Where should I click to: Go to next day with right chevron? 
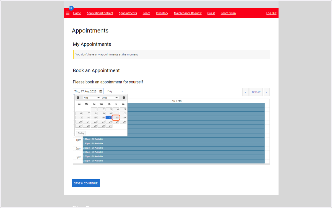[266, 92]
